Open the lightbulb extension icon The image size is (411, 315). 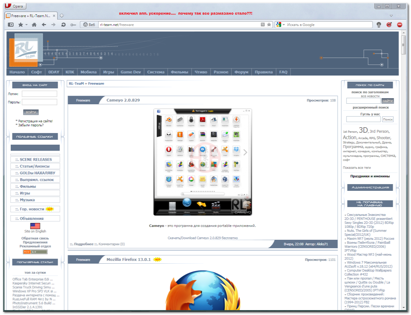coord(379,25)
